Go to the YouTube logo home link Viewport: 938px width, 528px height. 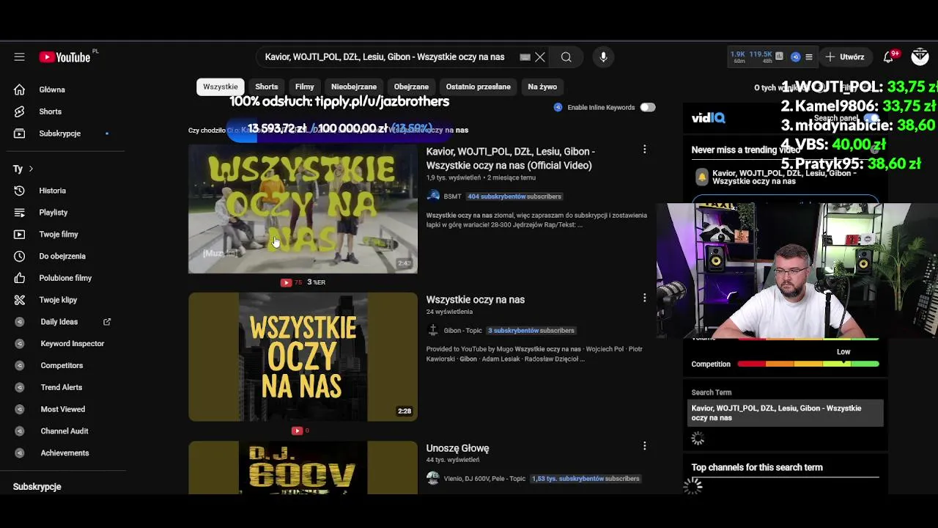coord(64,57)
